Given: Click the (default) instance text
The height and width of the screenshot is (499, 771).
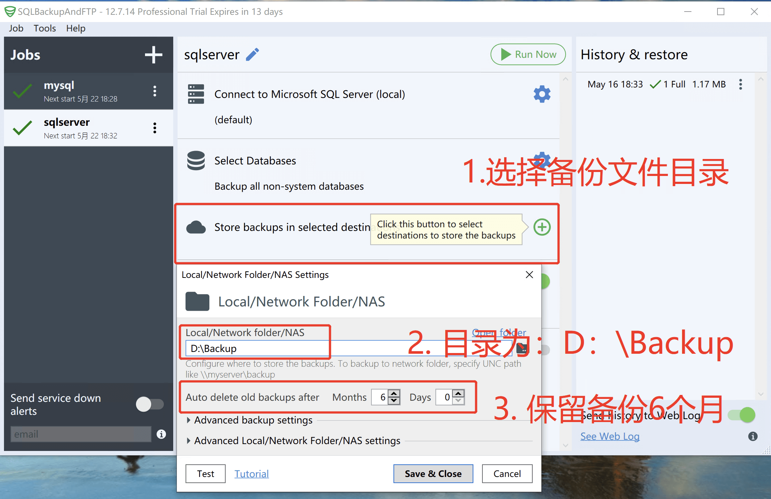Looking at the screenshot, I should (x=233, y=120).
